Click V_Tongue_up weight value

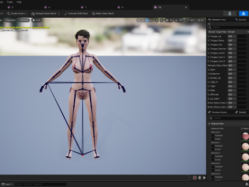[232, 36]
